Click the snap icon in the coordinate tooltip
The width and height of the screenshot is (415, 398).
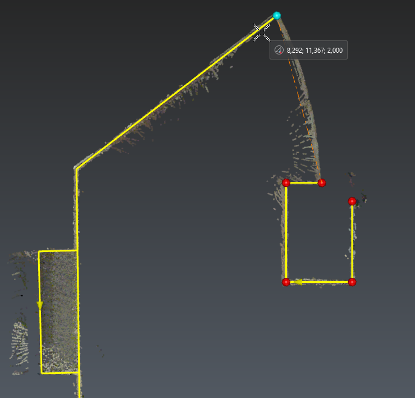[x=279, y=51]
